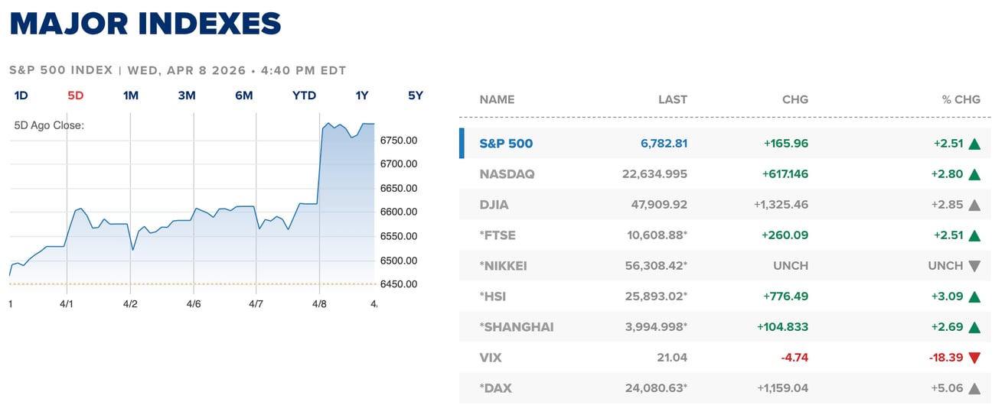The width and height of the screenshot is (995, 418).
Task: Switch chart to 1D timeframe
Action: tap(21, 96)
